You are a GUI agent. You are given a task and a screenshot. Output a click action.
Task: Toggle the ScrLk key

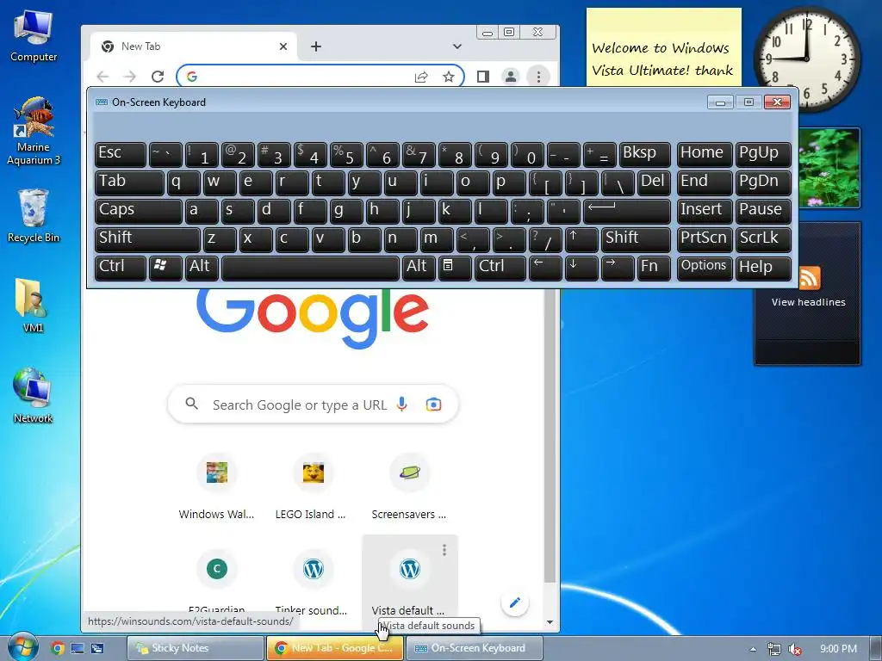point(763,239)
